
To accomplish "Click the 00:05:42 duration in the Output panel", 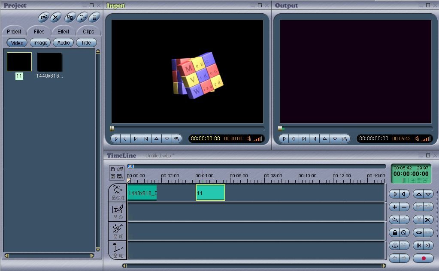I will (x=401, y=139).
